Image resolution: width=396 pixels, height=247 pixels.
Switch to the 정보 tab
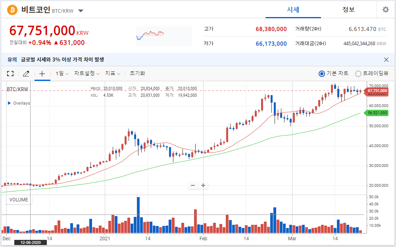click(x=348, y=10)
